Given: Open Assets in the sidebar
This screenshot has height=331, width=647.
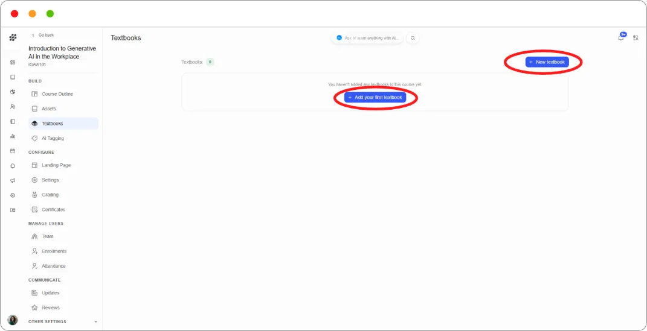Looking at the screenshot, I should tap(63, 109).
